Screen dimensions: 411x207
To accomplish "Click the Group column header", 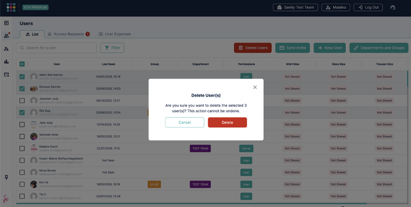I will click(155, 64).
